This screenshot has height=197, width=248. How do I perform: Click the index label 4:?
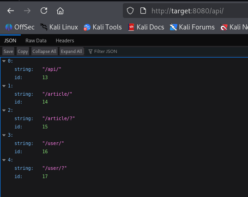(10, 160)
